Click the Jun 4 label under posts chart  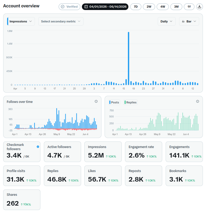point(186,134)
